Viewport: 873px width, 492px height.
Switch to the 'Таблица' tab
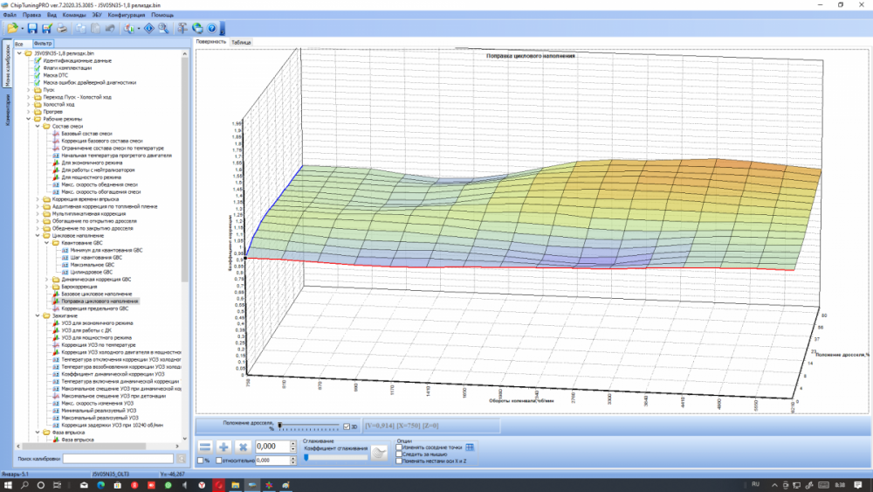pyautogui.click(x=241, y=42)
